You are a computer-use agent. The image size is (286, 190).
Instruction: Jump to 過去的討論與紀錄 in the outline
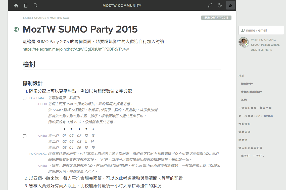tap(250, 148)
